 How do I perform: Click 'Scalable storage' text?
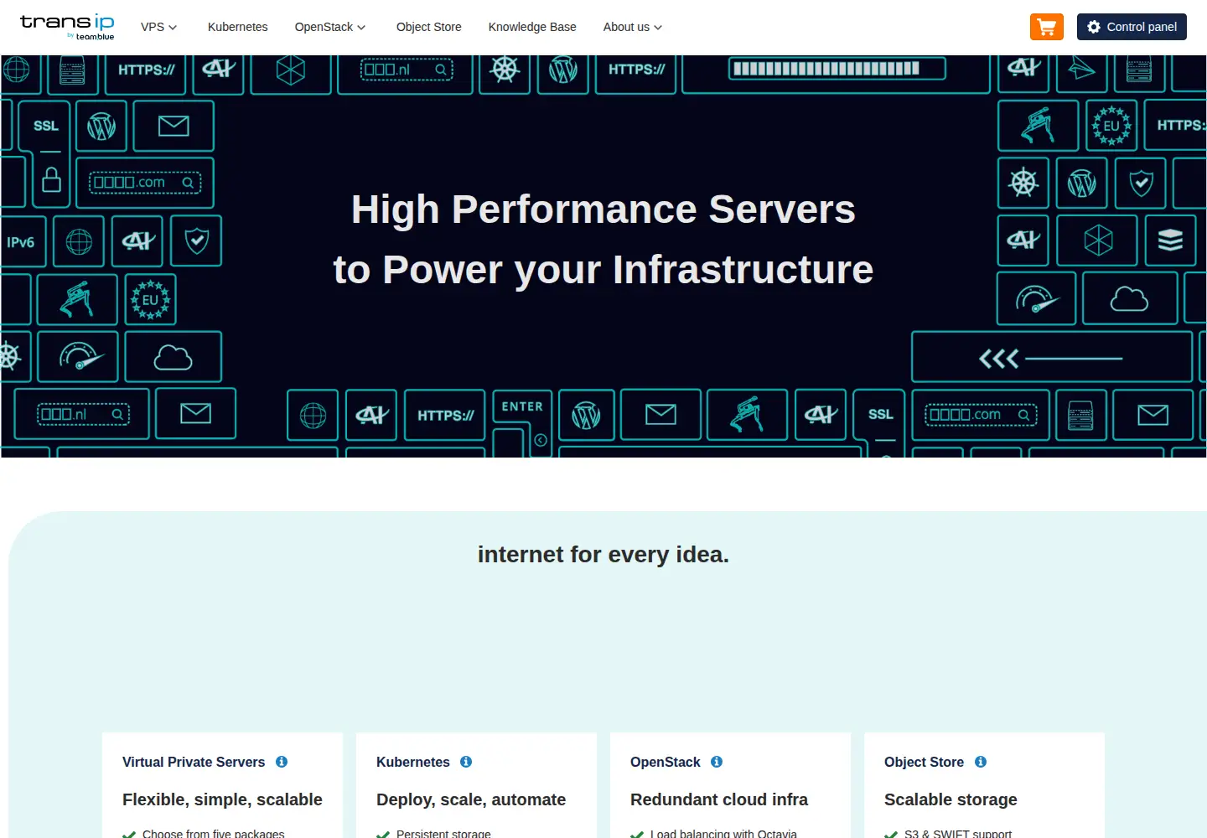[951, 799]
